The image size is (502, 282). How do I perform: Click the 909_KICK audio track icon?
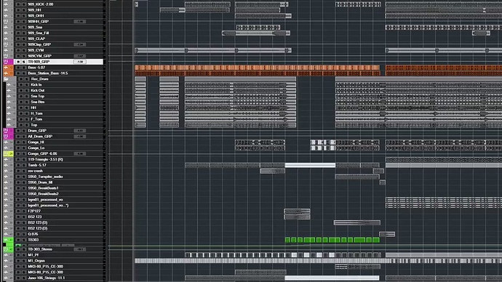click(6, 4)
